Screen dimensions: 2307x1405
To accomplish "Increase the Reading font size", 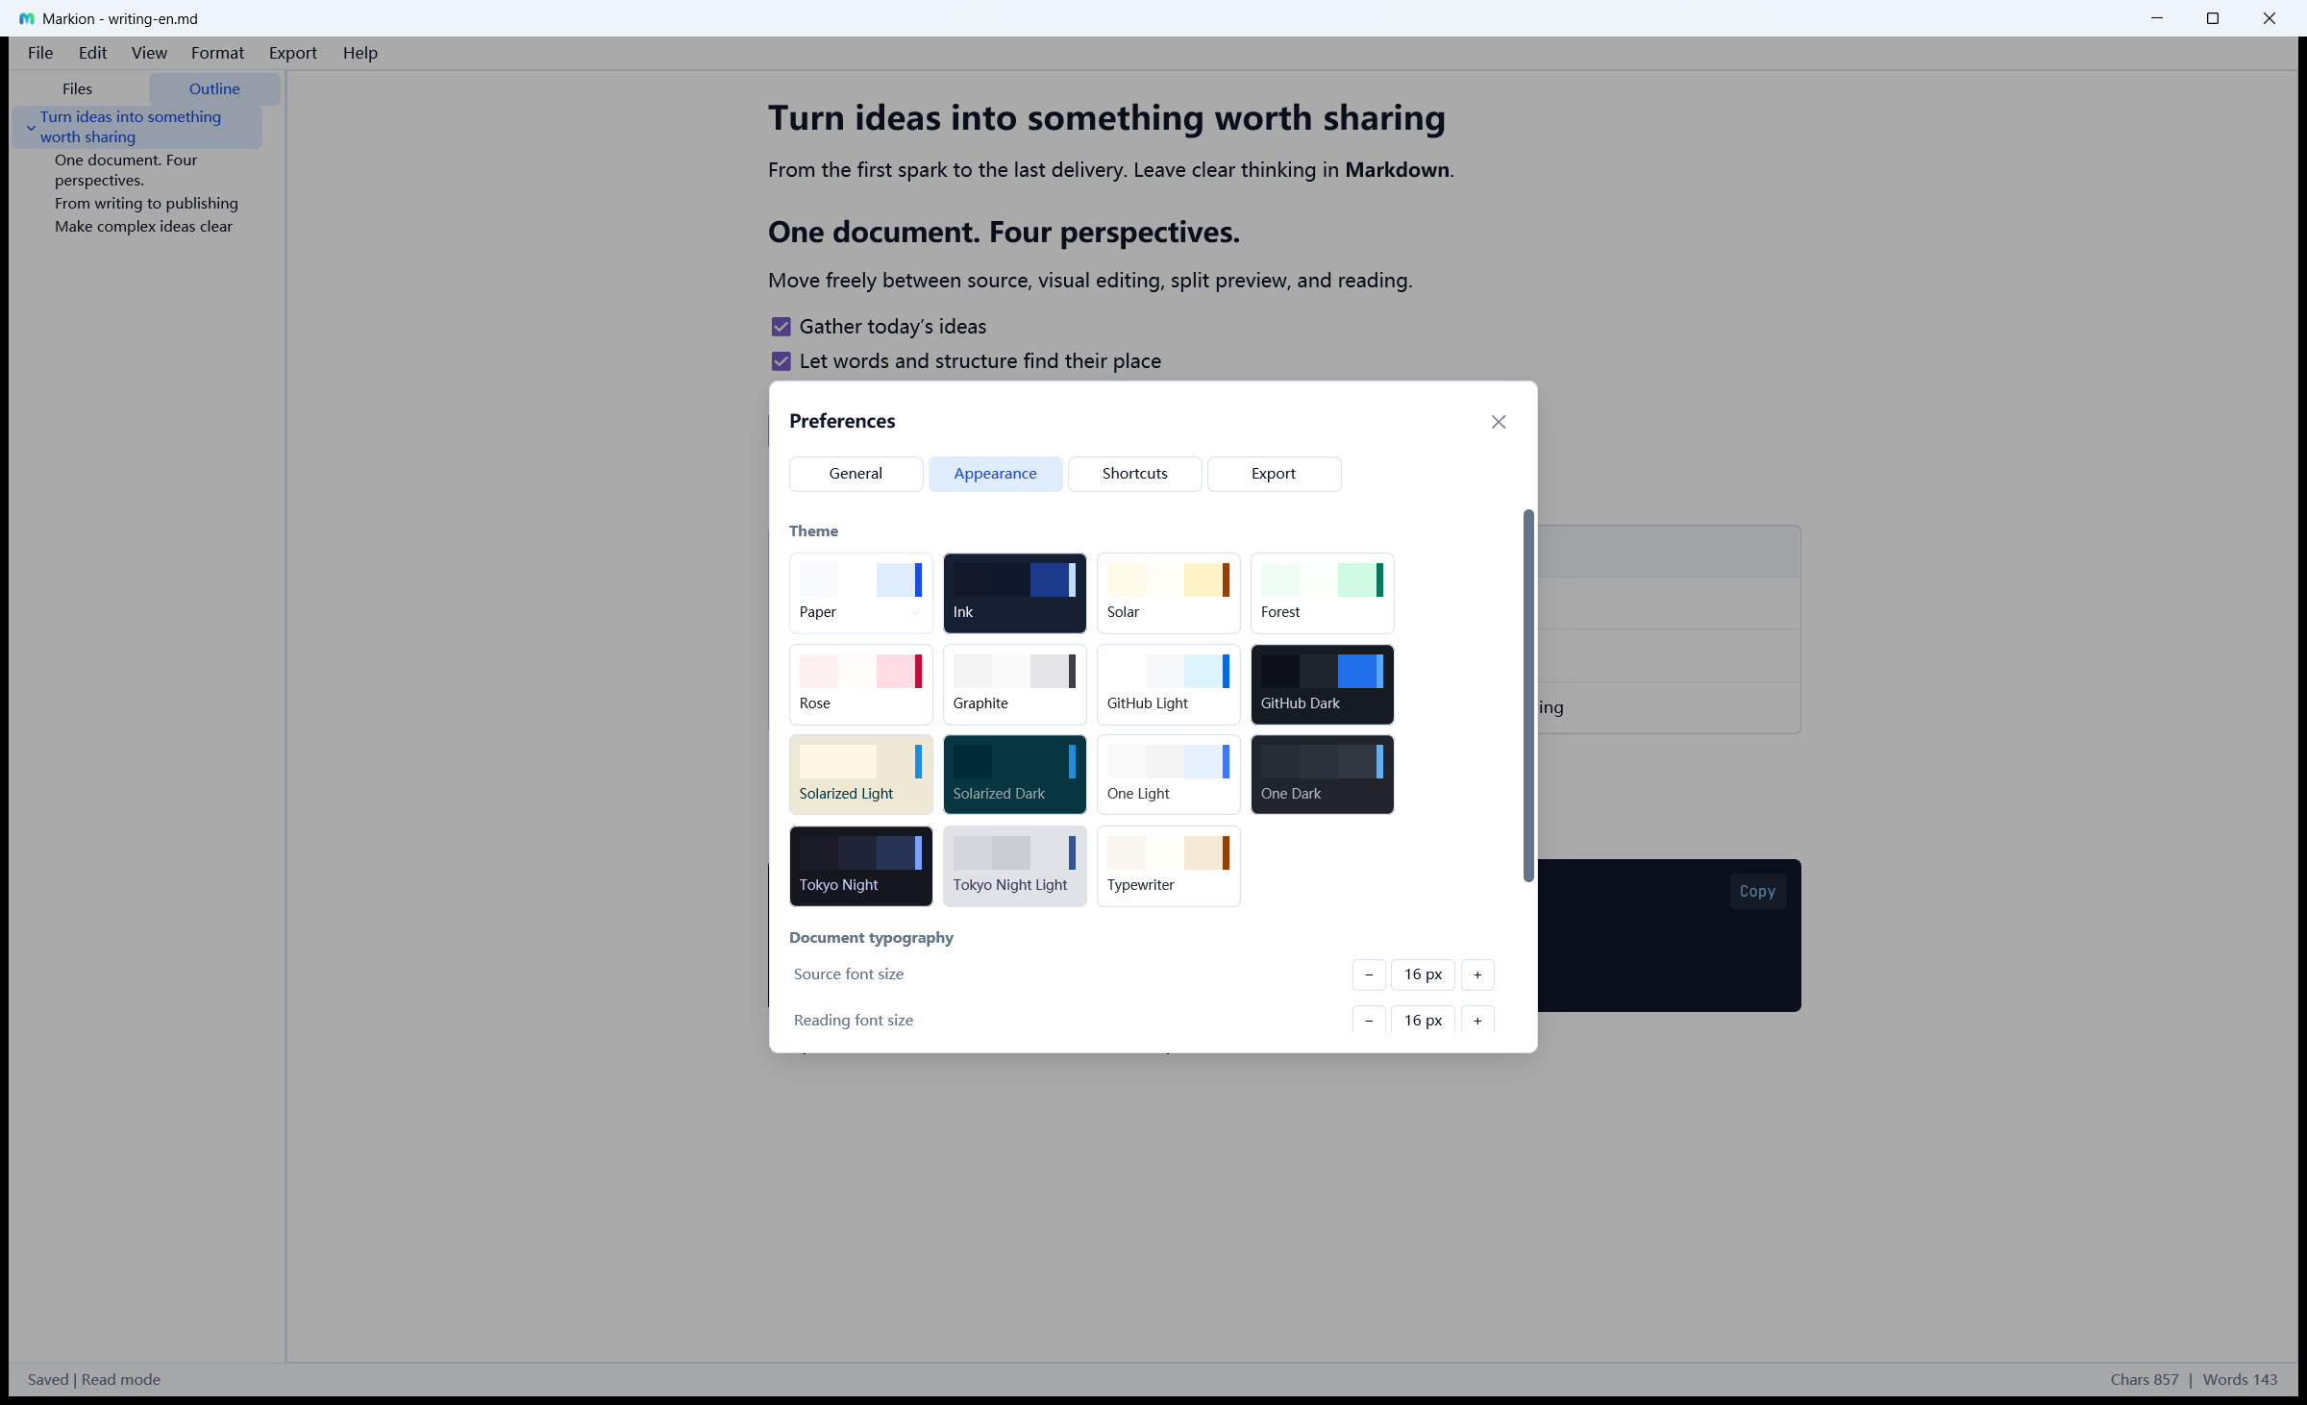I will (x=1477, y=1020).
